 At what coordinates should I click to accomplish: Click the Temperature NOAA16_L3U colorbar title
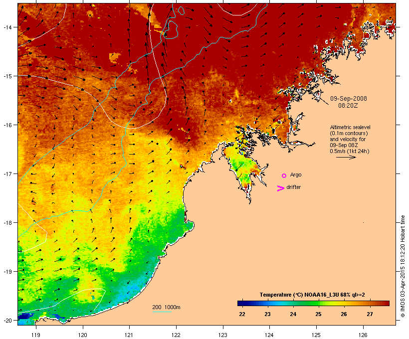pos(312,295)
